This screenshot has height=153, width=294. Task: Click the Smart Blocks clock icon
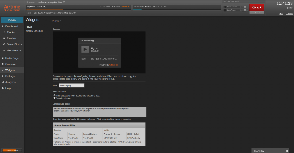click(x=4, y=44)
